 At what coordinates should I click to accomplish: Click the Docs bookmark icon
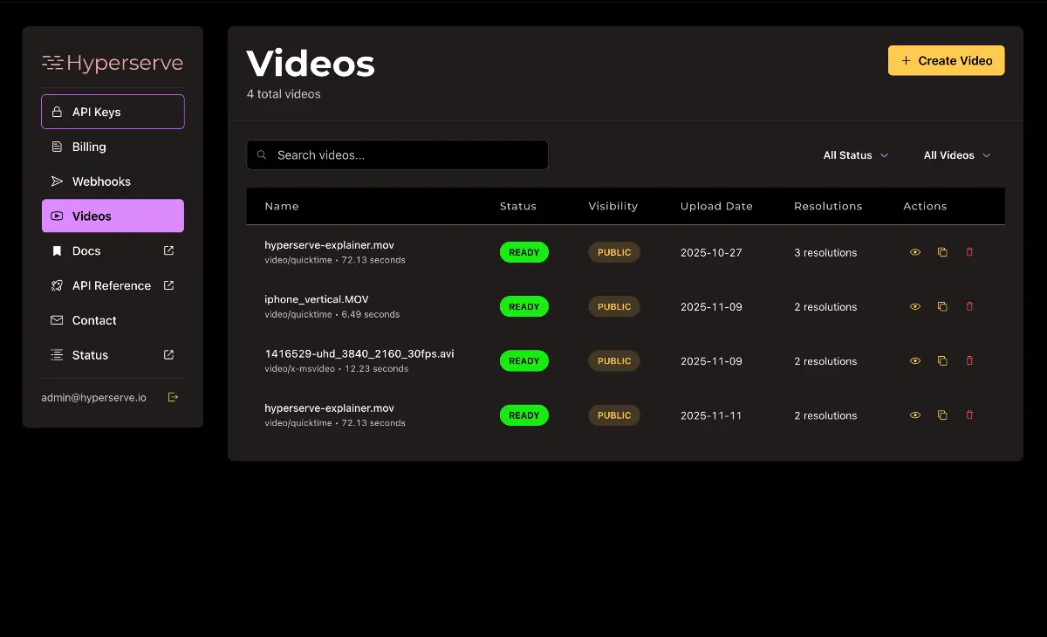click(56, 250)
